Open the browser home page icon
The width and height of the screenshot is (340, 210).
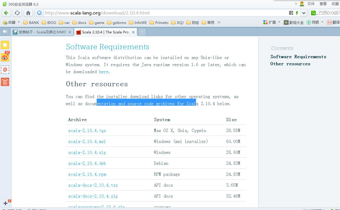click(x=28, y=13)
